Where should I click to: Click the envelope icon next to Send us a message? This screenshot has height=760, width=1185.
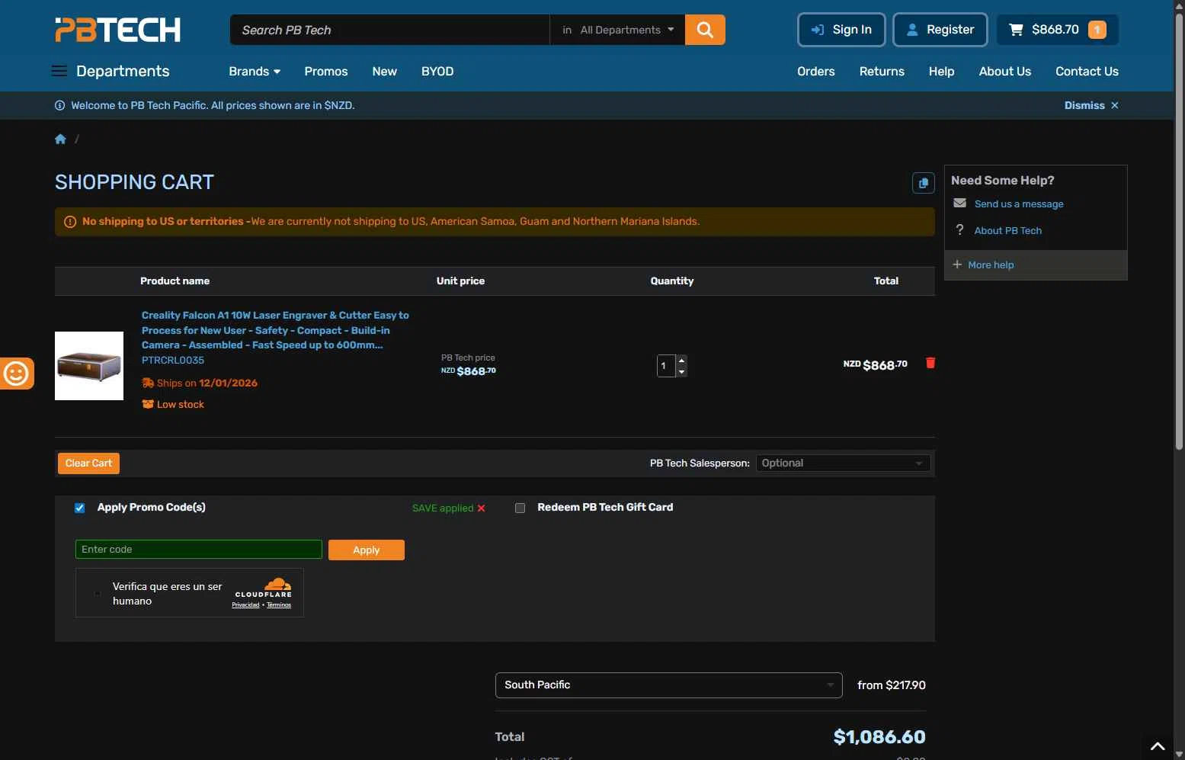tap(959, 203)
